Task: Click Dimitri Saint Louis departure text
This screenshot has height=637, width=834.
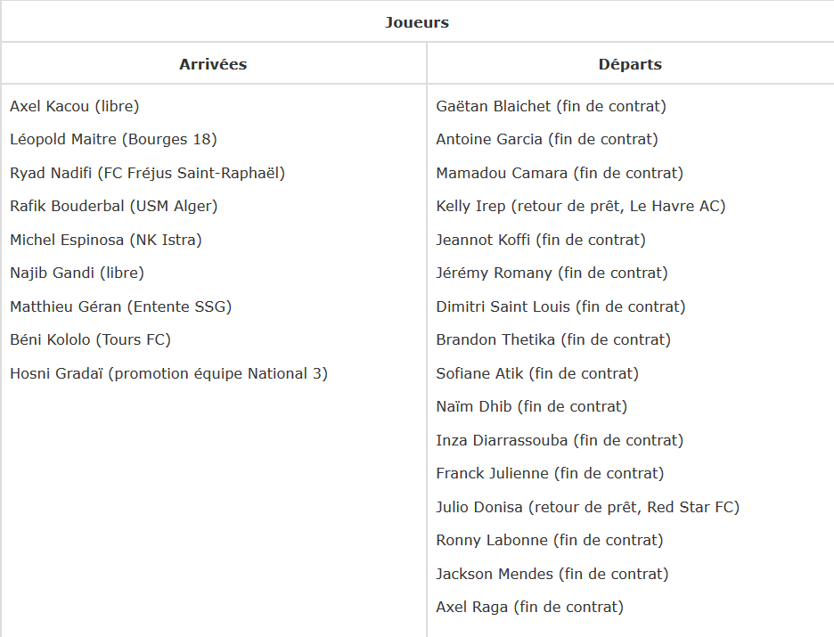Action: pos(560,306)
